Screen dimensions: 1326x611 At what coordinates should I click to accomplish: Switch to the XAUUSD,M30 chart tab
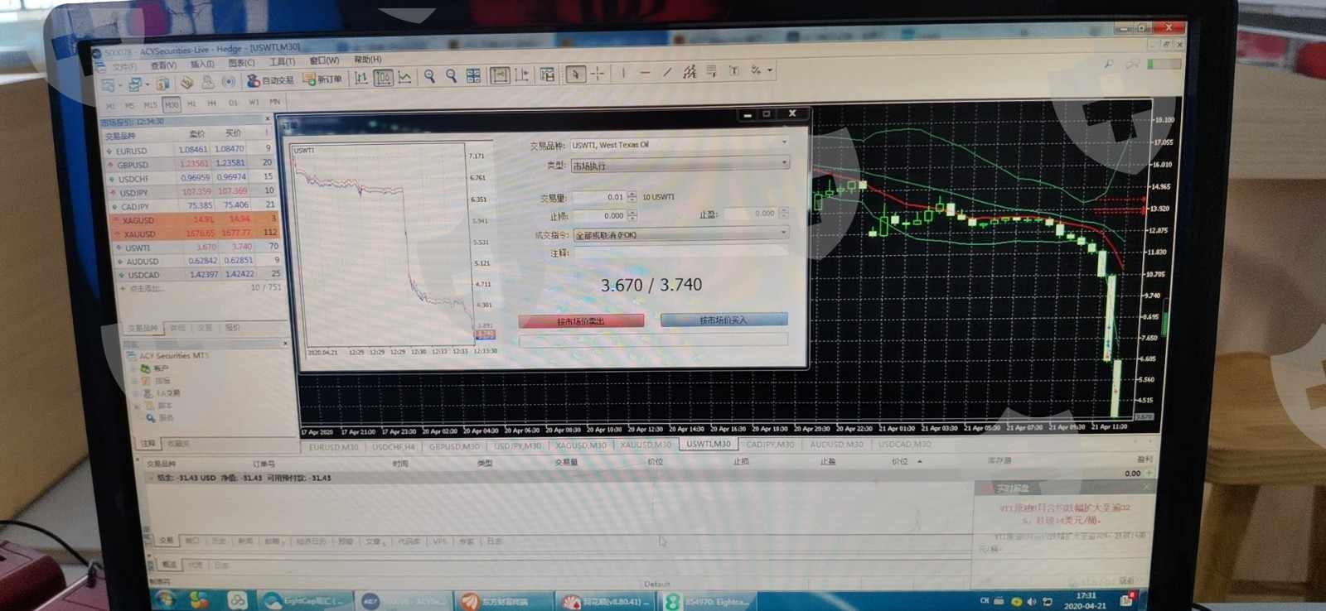pyautogui.click(x=646, y=445)
